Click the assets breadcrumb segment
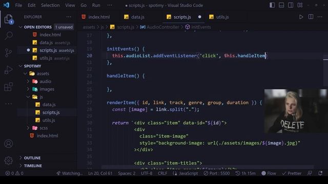 (x=89, y=27)
